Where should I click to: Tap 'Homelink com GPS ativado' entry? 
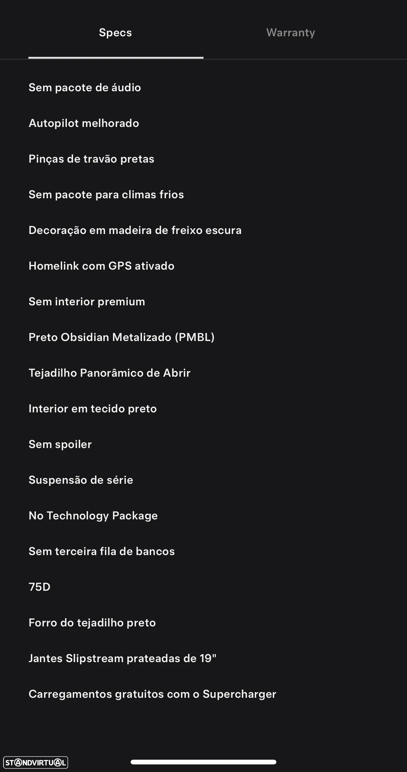(x=102, y=266)
